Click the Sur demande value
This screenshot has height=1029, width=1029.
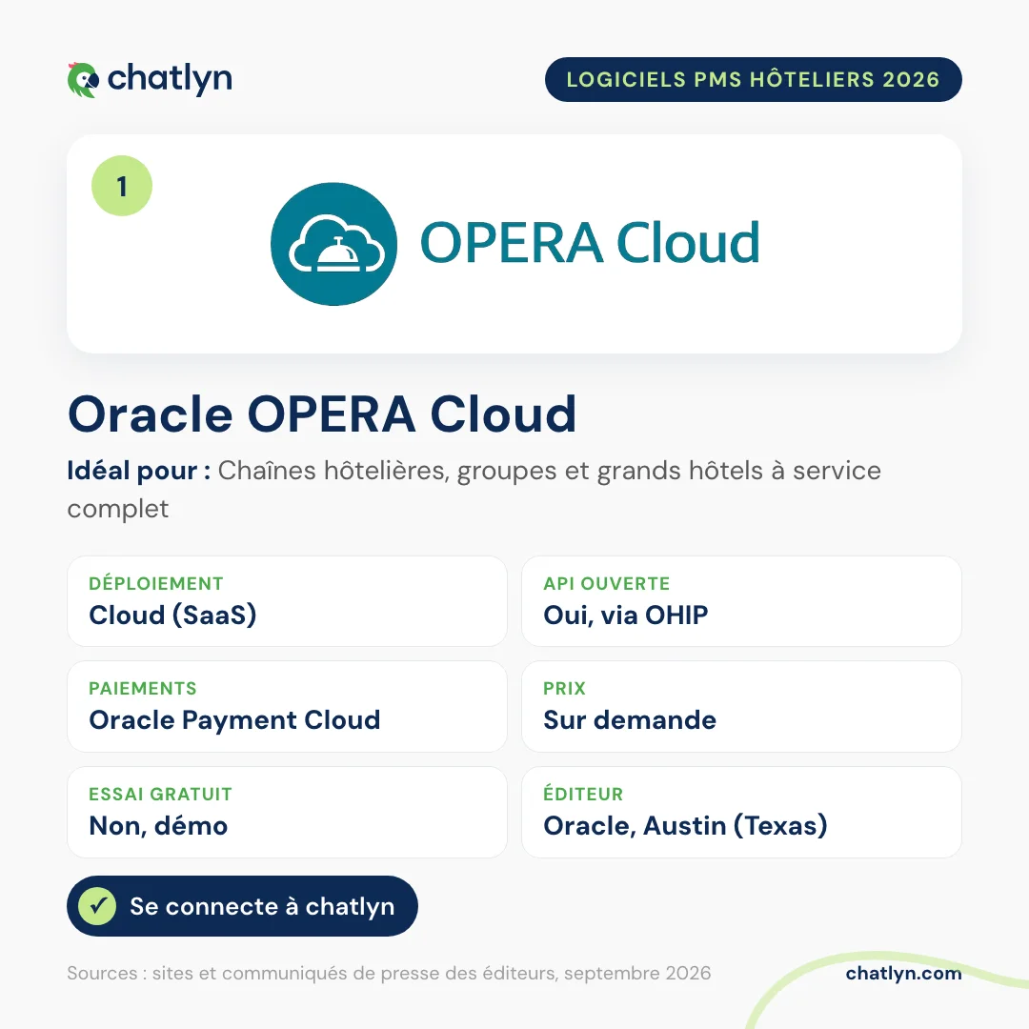click(630, 720)
